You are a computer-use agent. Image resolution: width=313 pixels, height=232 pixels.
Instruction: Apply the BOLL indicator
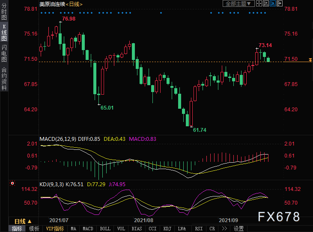click(105, 229)
